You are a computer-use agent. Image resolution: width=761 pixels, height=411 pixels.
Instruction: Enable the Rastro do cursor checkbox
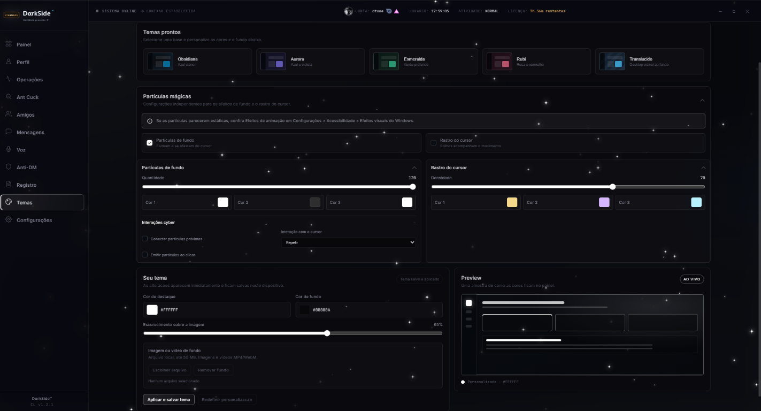(x=434, y=143)
